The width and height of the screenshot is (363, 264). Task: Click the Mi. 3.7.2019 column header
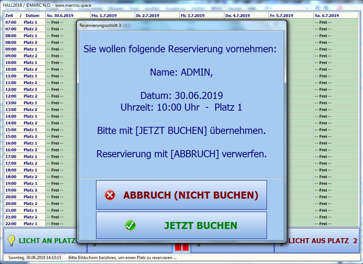[x=192, y=16]
